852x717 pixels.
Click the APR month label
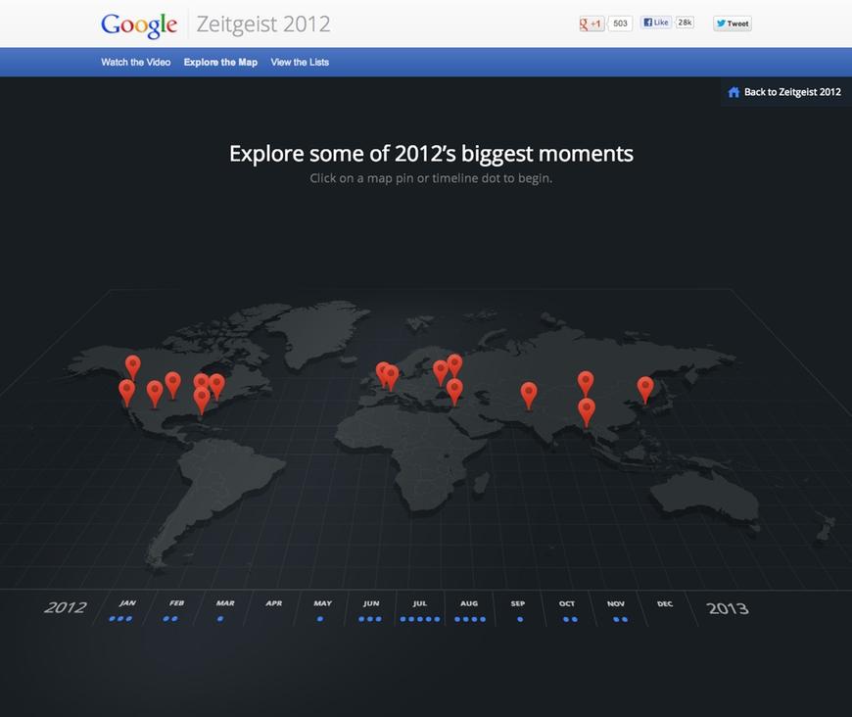coord(274,603)
